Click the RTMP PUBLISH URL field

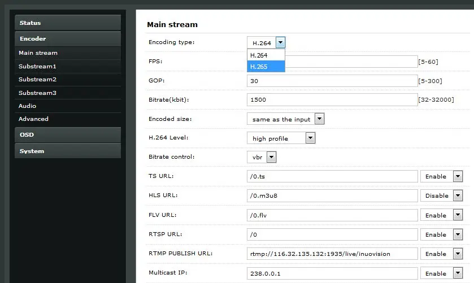coord(332,254)
